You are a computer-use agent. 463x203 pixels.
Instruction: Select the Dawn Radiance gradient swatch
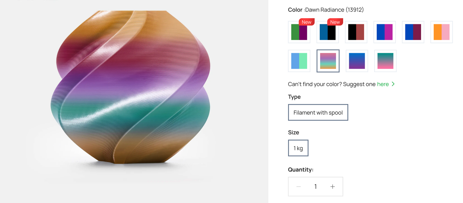[328, 61]
